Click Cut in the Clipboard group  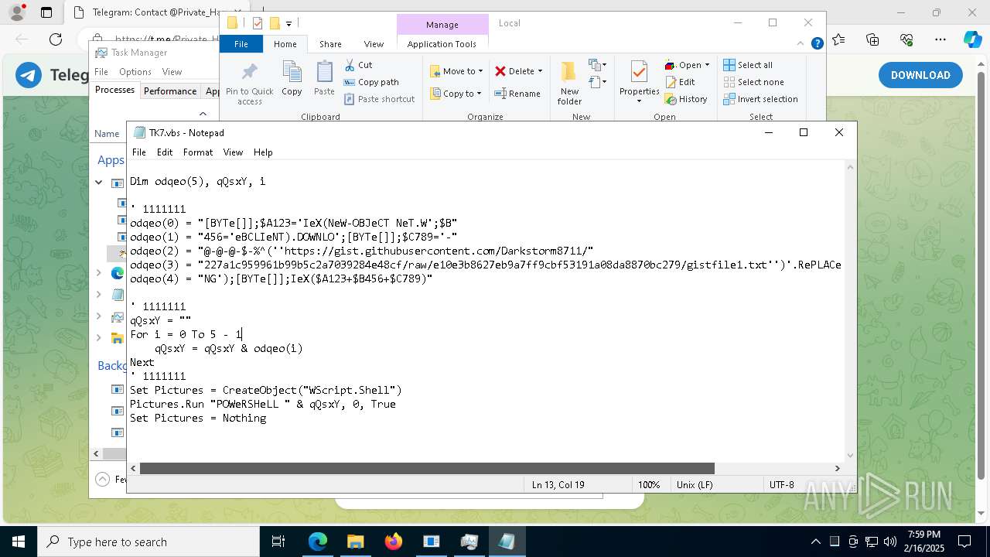pyautogui.click(x=358, y=65)
